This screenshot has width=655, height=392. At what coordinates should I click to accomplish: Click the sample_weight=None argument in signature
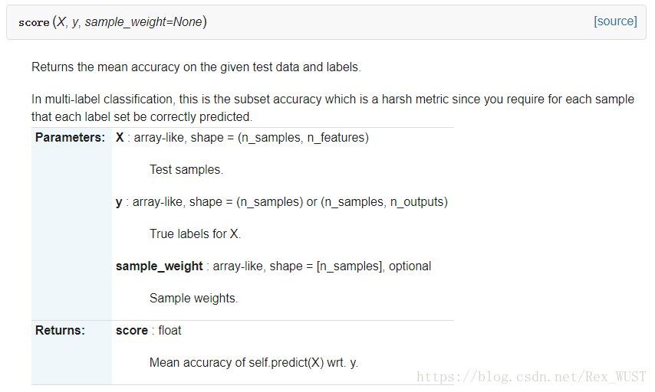[143, 22]
